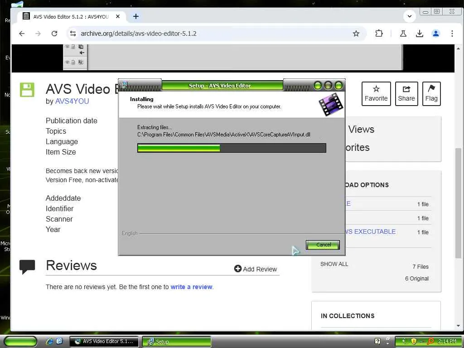Click the IN COLLECTIONS heading

click(348, 316)
